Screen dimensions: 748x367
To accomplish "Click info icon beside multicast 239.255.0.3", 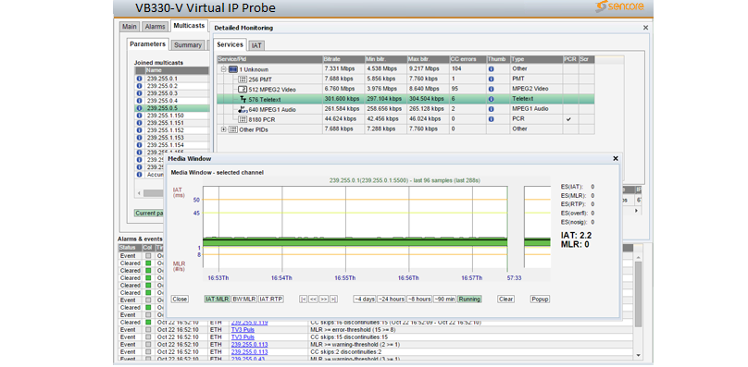I will pos(139,93).
